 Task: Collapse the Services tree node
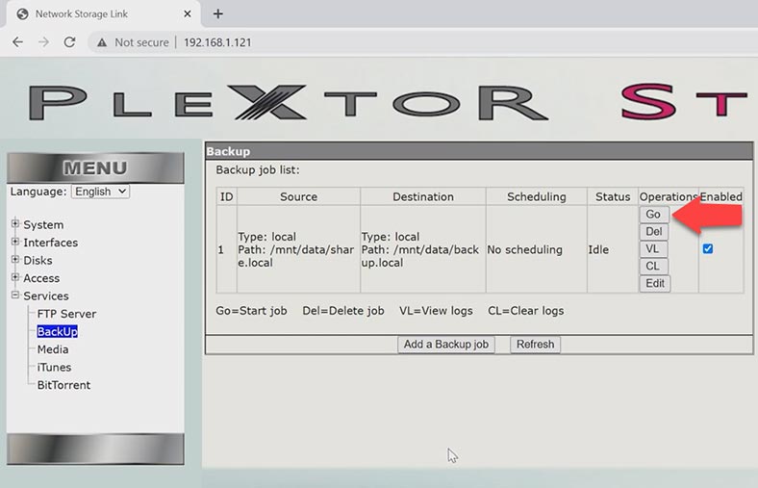click(x=15, y=295)
